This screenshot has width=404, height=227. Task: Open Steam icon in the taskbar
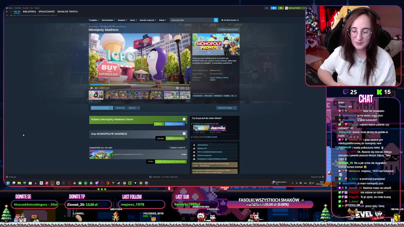click(119, 183)
